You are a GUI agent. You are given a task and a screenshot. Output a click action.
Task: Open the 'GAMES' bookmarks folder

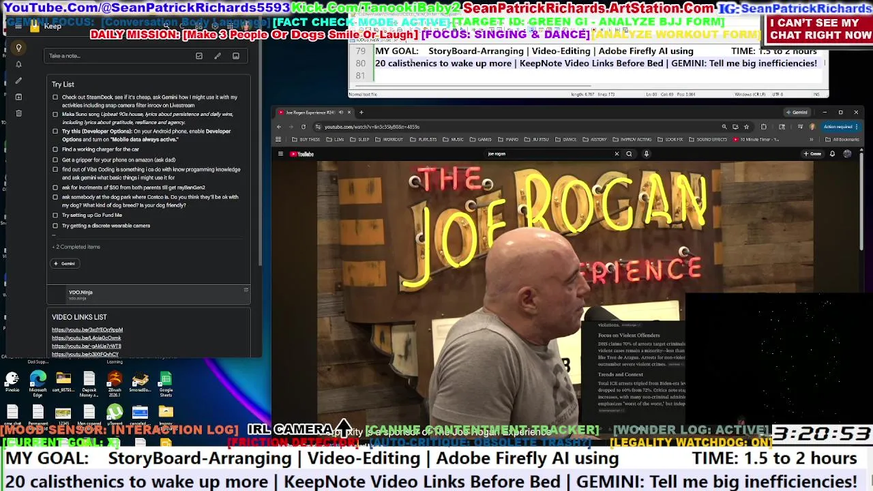pos(481,140)
